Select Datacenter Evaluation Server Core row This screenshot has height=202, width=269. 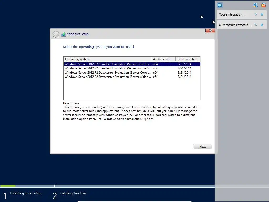132,73
